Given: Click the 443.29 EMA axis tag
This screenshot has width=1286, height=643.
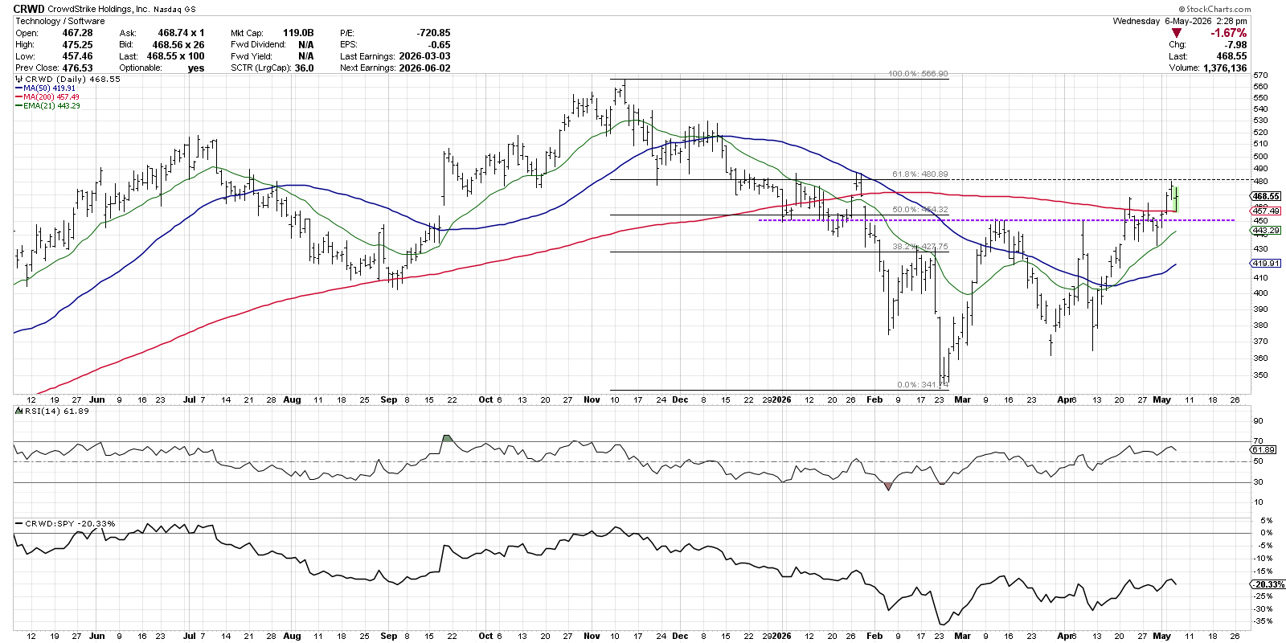Looking at the screenshot, I should 1267,231.
